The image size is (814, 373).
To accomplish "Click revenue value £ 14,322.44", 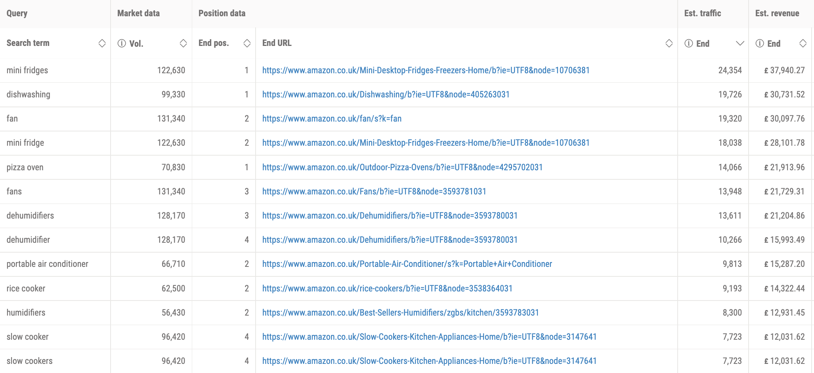I will point(785,289).
